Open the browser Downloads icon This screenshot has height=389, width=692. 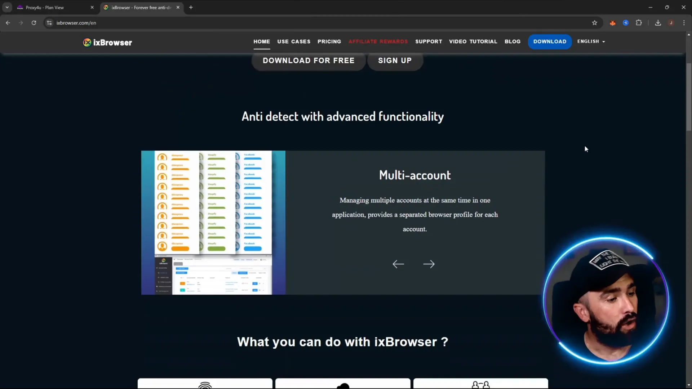click(x=658, y=23)
